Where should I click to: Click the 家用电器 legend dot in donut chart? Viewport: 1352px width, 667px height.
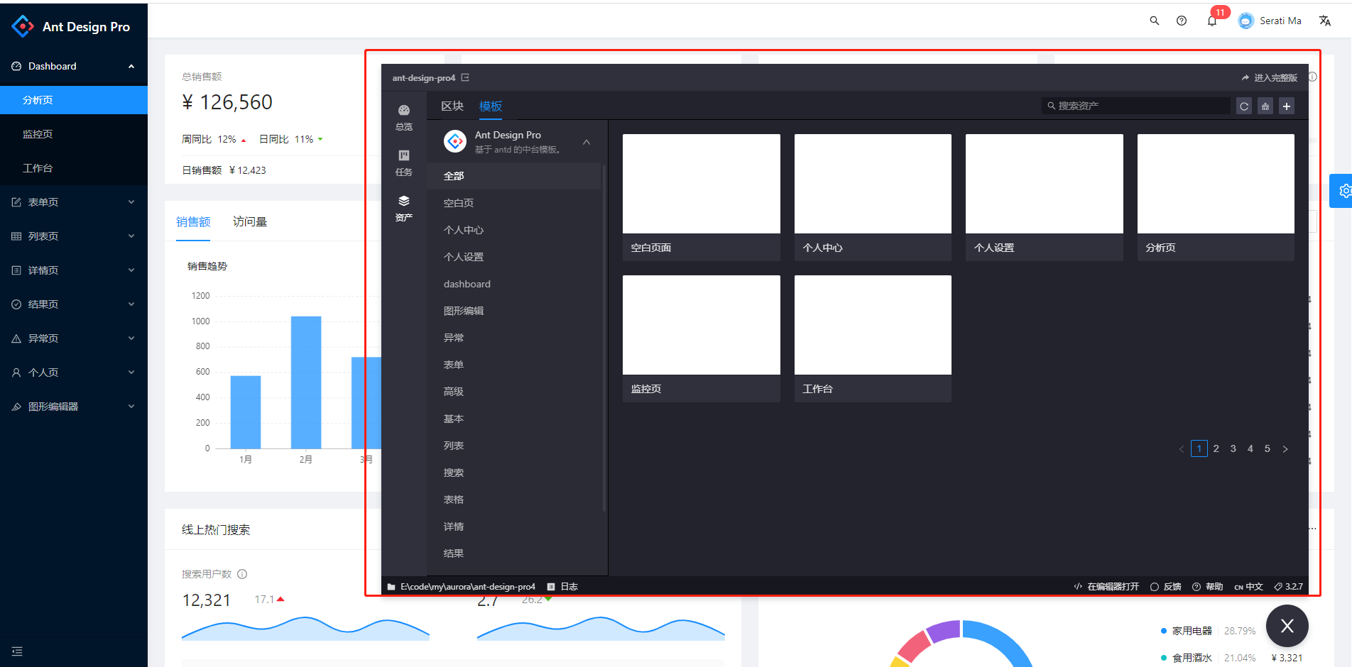pos(1163,630)
